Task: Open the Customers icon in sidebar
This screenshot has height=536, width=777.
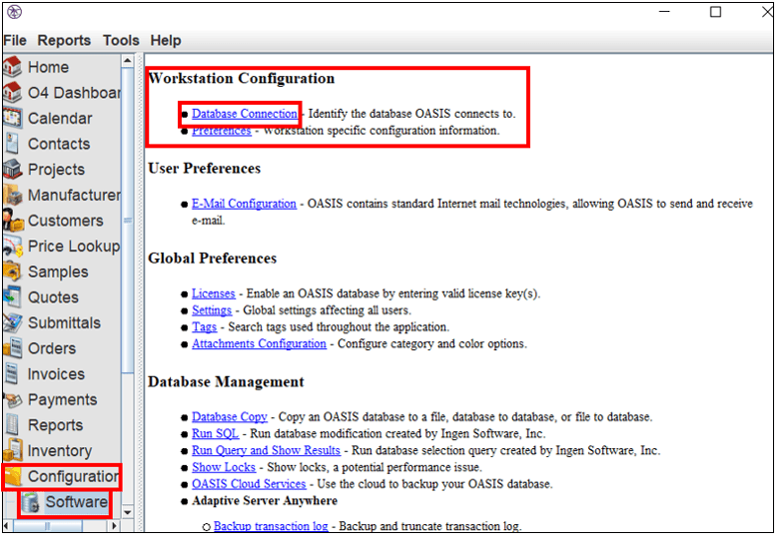Action: coord(12,221)
